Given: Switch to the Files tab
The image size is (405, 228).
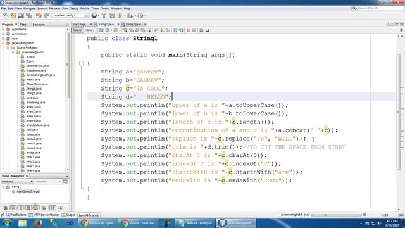Looking at the screenshot, I should point(23,25).
